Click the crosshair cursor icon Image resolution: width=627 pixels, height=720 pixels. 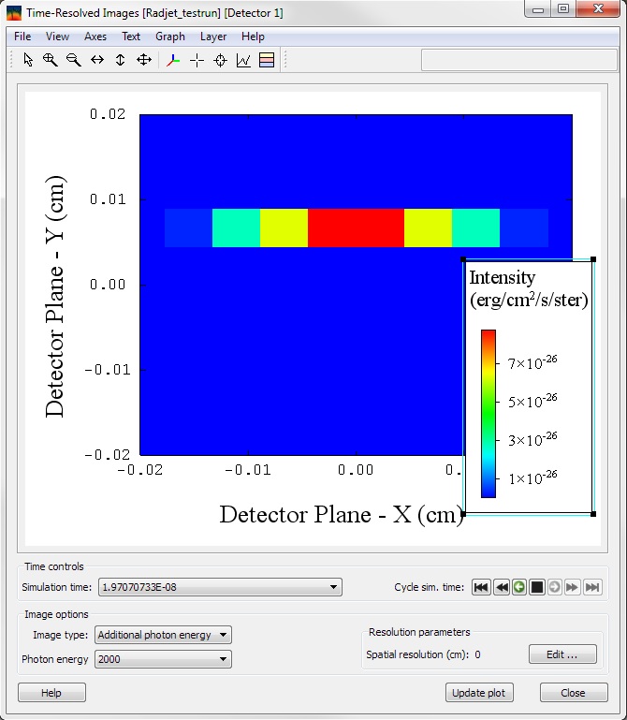(x=197, y=60)
